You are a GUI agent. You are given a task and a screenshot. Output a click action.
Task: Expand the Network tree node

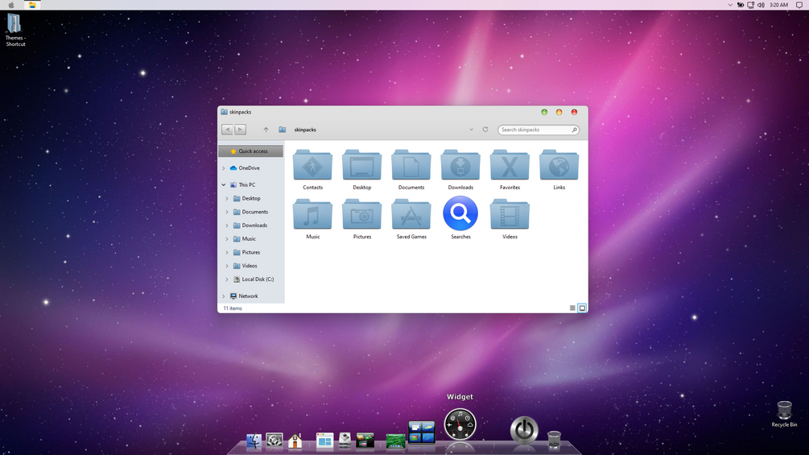point(224,296)
